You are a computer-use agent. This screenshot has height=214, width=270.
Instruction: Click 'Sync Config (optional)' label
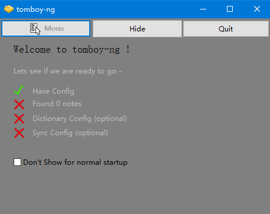[70, 133]
